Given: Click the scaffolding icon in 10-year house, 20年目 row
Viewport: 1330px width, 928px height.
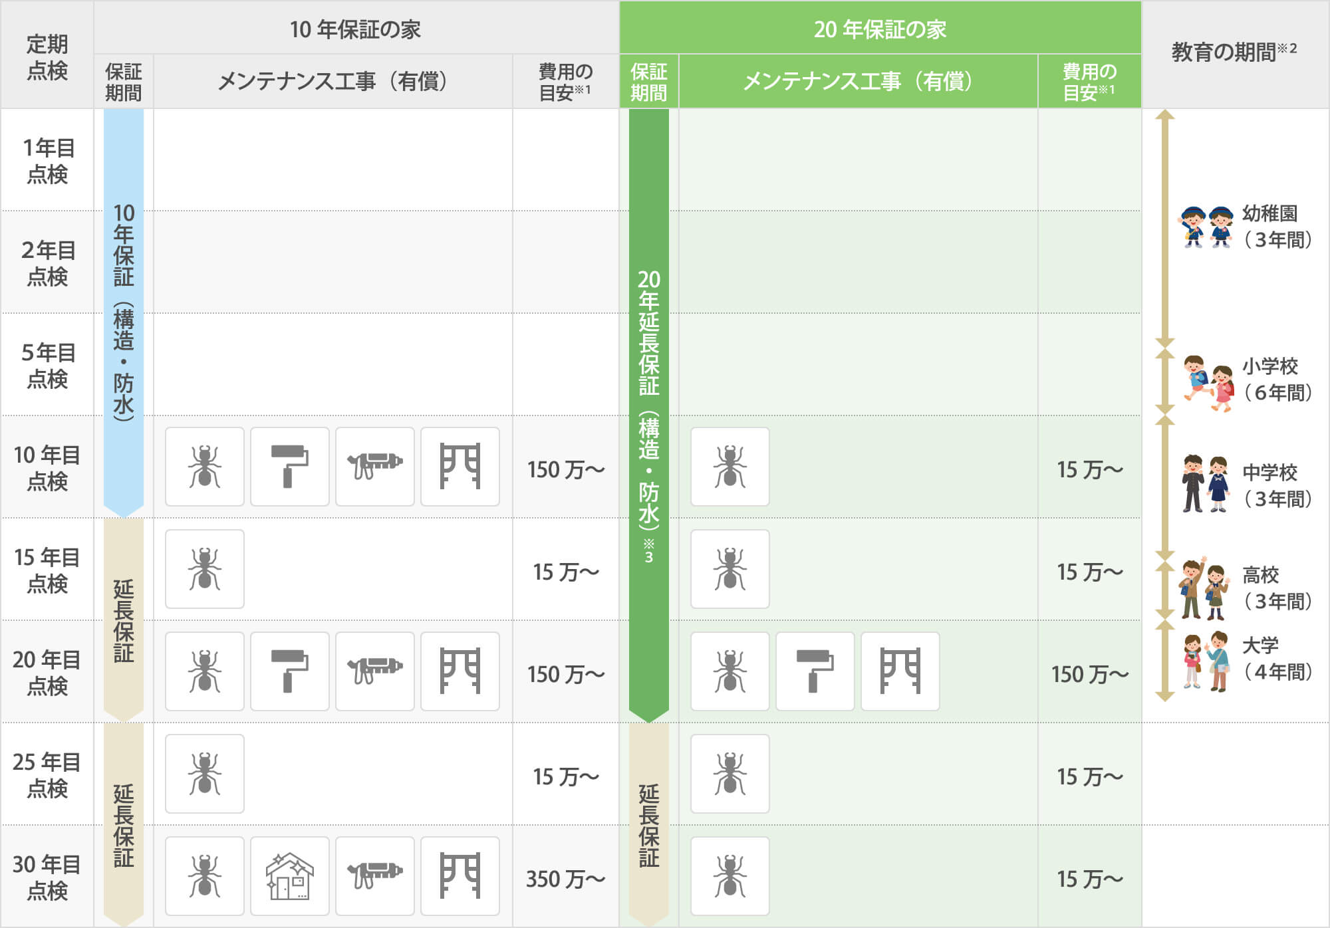Looking at the screenshot, I should click(x=460, y=671).
